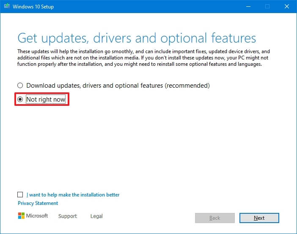Screen dimensions: 297x234
Task: Click the paragraph starting 'These updates will help'
Action: point(143,58)
